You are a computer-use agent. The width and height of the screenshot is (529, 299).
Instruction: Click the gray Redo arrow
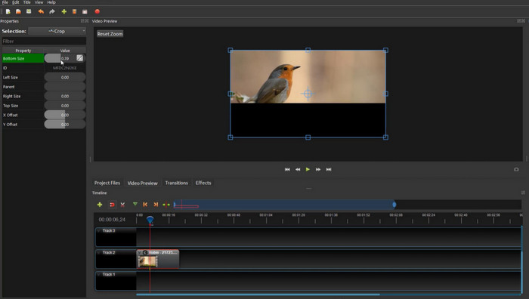pyautogui.click(x=52, y=11)
